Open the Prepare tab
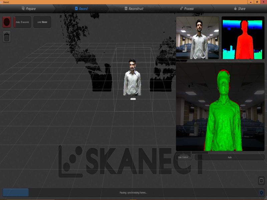The image size is (267, 200). (x=29, y=9)
